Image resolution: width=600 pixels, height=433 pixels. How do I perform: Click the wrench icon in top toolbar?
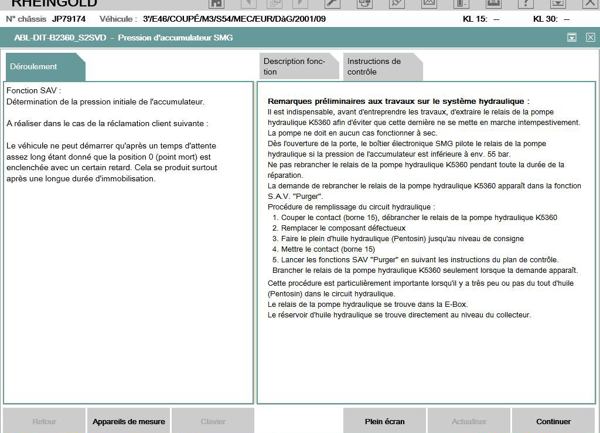pyautogui.click(x=332, y=4)
